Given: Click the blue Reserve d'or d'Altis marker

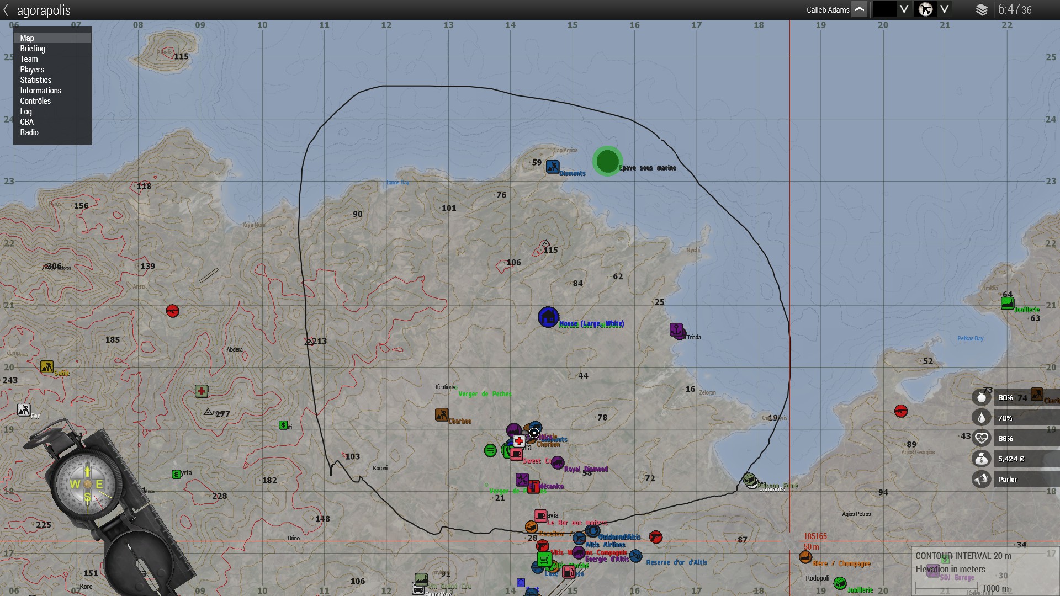Looking at the screenshot, I should click(635, 556).
